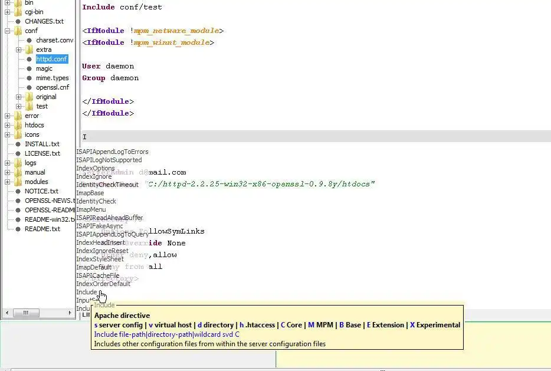Click the bullet icon beside NOTICE.txt
Screen dimensions: 551x371
18,192
